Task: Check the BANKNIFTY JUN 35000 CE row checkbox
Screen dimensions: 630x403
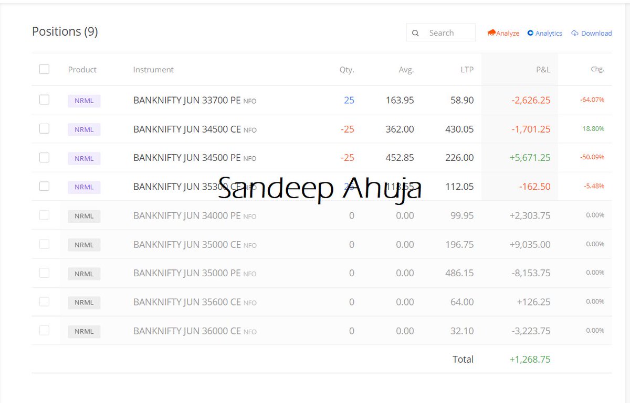Action: [44, 244]
